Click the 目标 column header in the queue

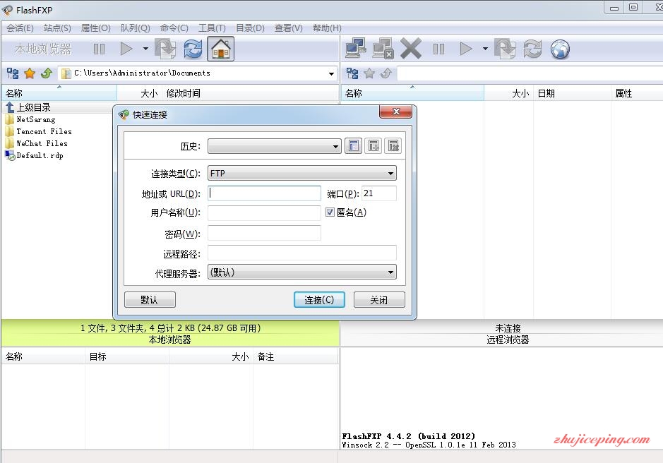pos(127,356)
